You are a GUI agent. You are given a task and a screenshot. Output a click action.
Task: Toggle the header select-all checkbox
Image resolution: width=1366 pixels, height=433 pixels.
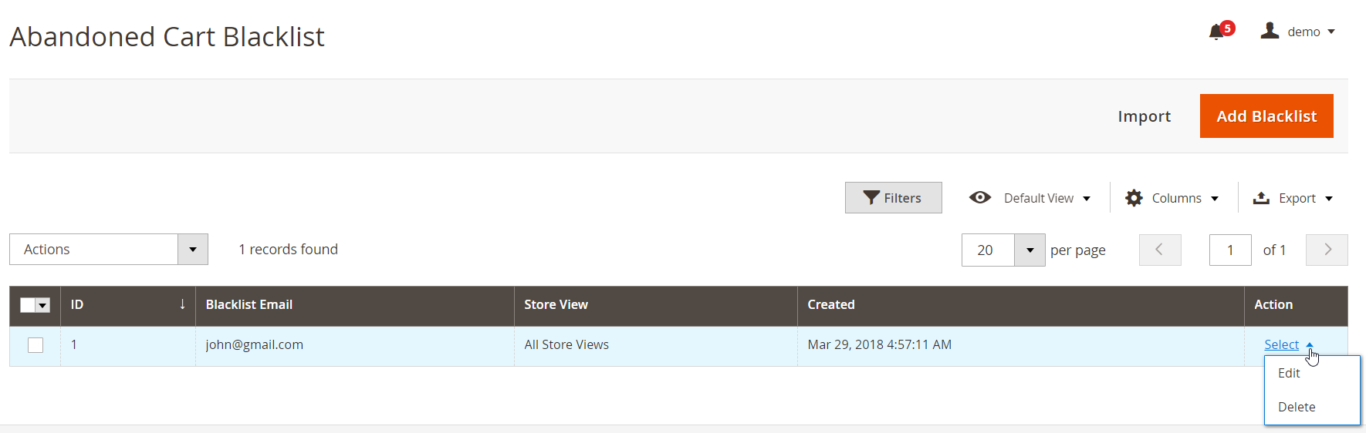[28, 305]
